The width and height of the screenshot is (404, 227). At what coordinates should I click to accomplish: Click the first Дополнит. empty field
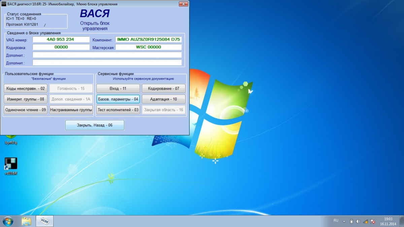point(107,55)
